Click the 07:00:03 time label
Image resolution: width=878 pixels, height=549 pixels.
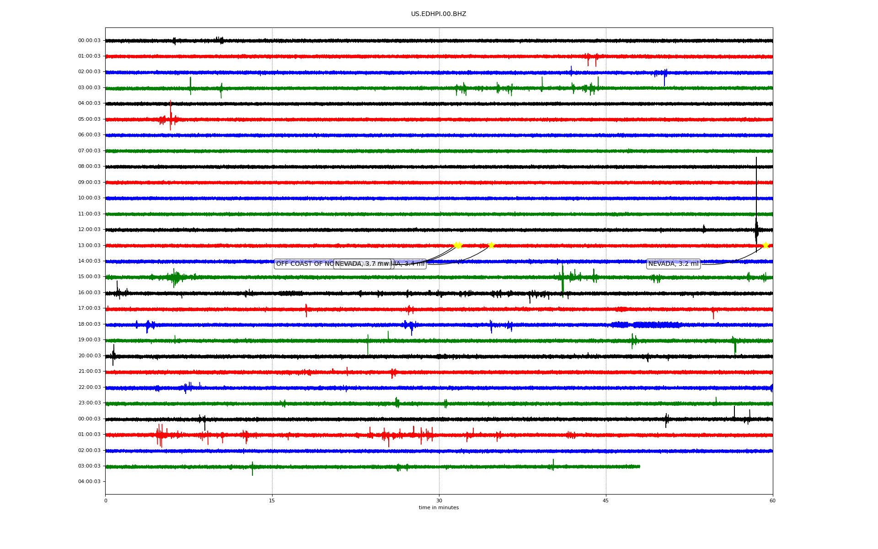point(89,151)
